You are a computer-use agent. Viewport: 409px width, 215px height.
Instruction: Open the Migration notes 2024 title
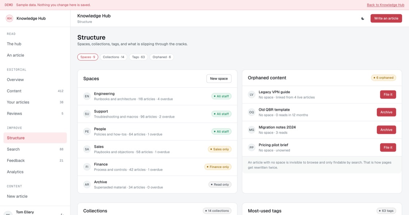click(x=277, y=127)
